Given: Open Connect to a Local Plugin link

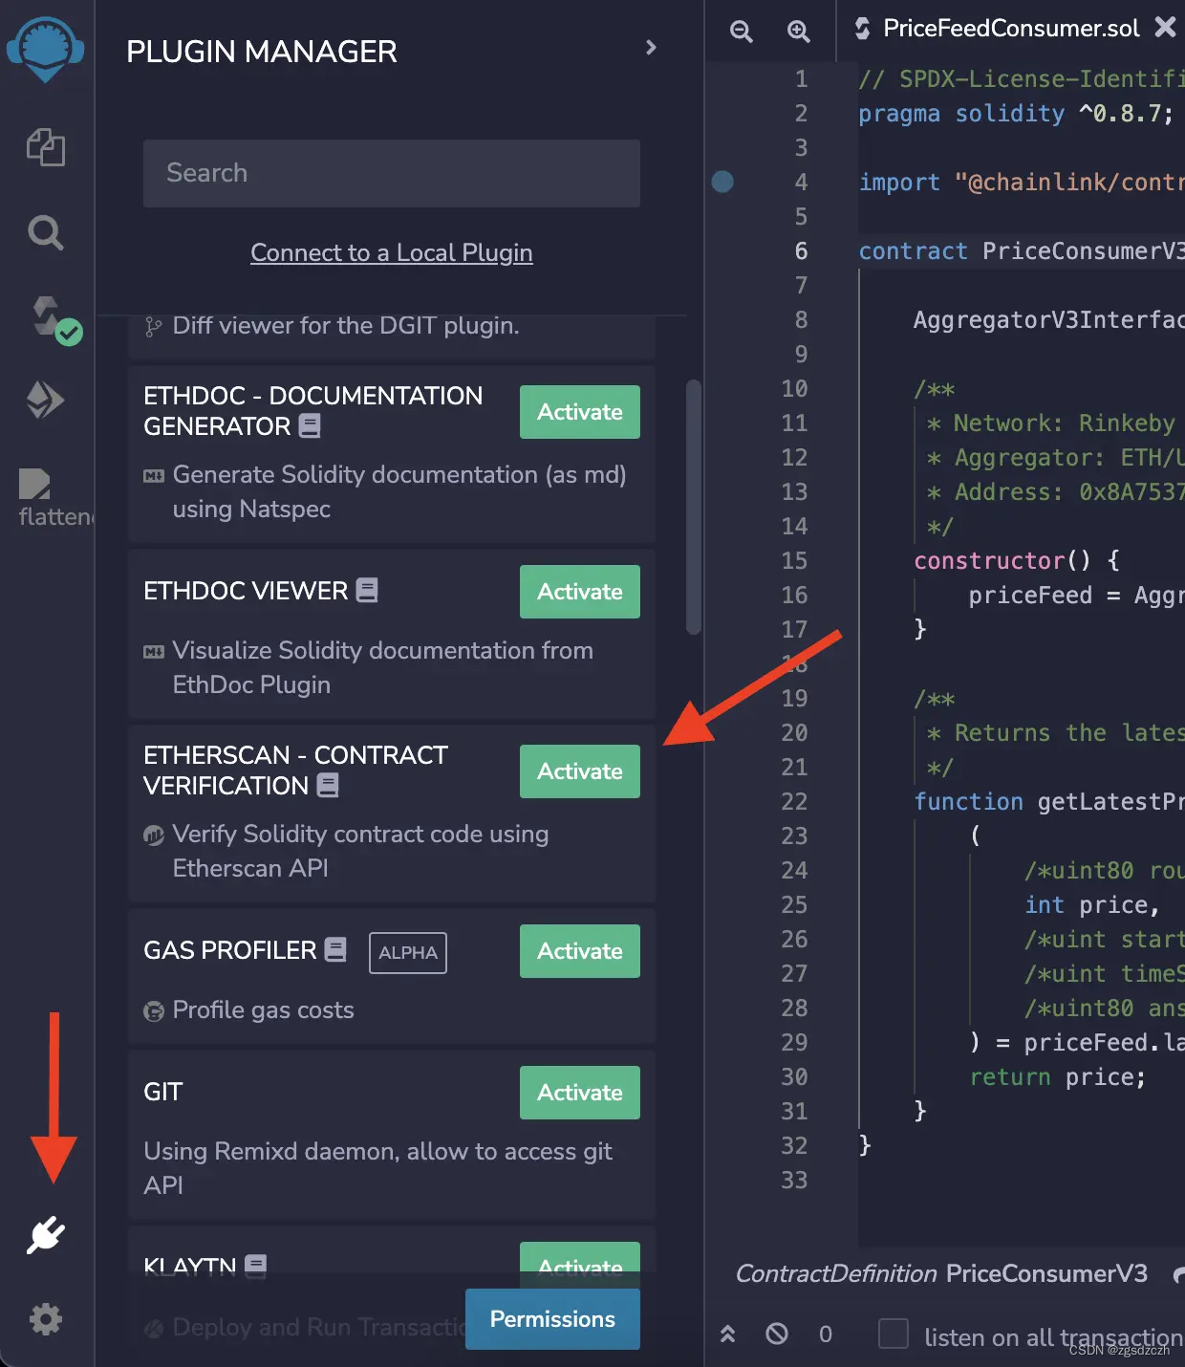Looking at the screenshot, I should point(392,252).
